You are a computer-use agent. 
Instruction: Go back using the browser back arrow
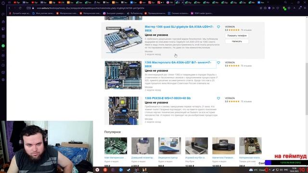coord(9,8)
